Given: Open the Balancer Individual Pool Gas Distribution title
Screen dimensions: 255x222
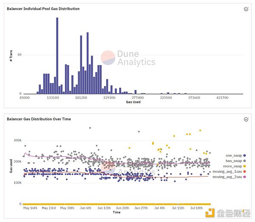Looking at the screenshot, I should [x=43, y=8].
